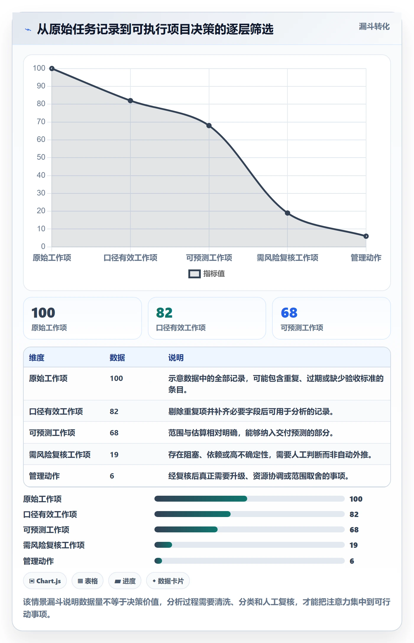Click the 原始工作项 progress bar showing 100
The width and height of the screenshot is (414, 643).
[250, 499]
